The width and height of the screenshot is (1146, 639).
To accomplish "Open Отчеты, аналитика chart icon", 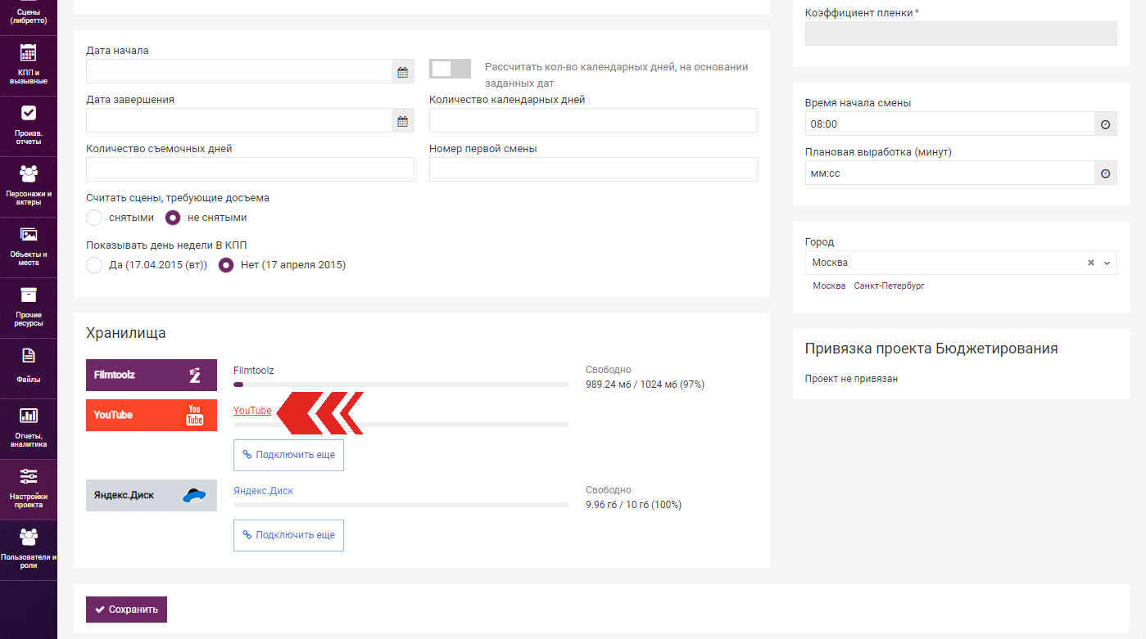I will click(29, 416).
